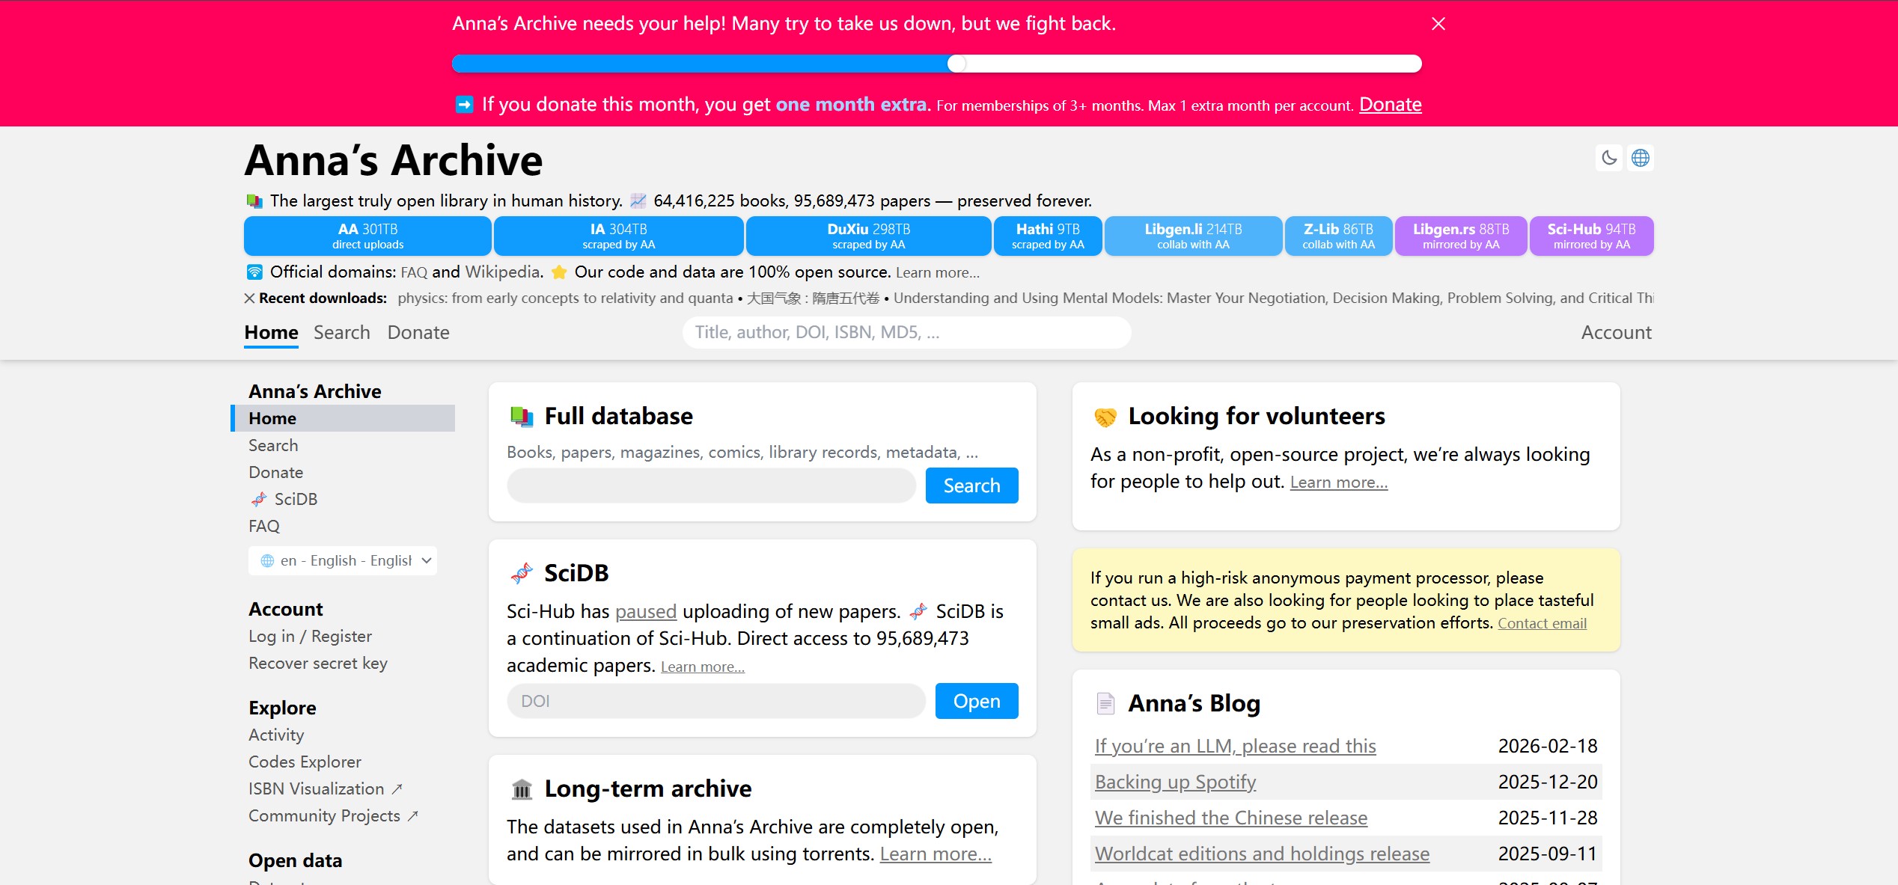Select IA 304TB scraped badge
This screenshot has height=885, width=1898.
click(x=618, y=236)
